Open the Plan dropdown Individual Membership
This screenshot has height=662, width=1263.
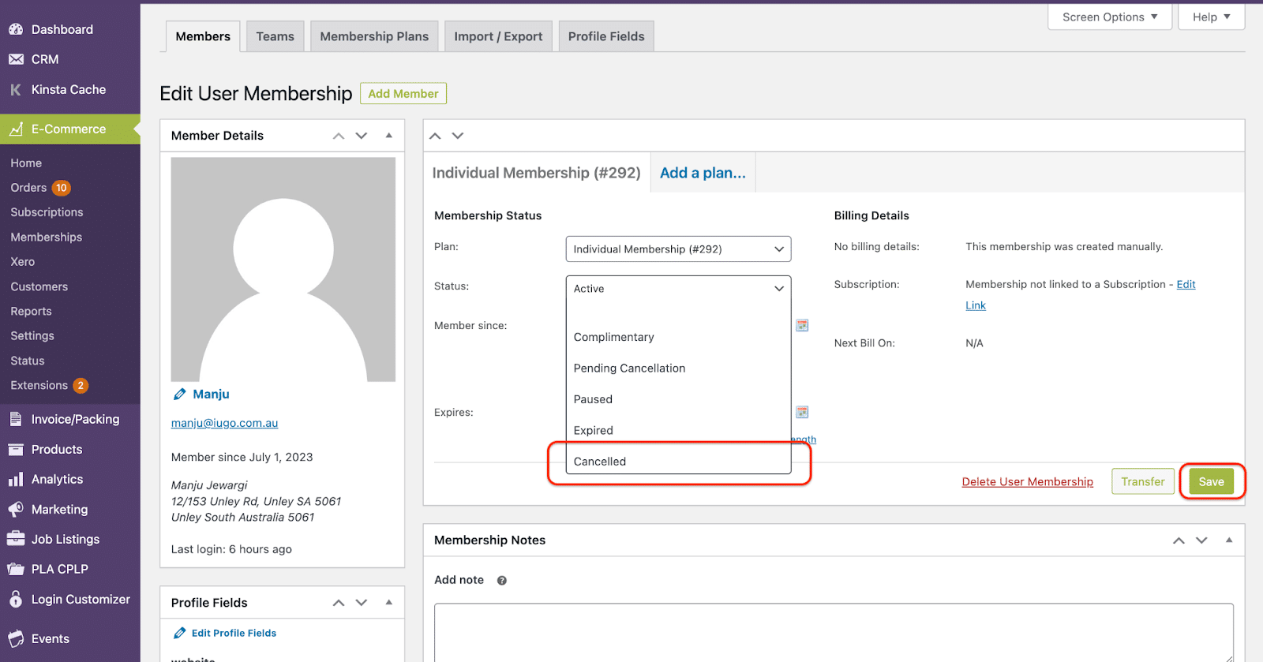pos(678,249)
